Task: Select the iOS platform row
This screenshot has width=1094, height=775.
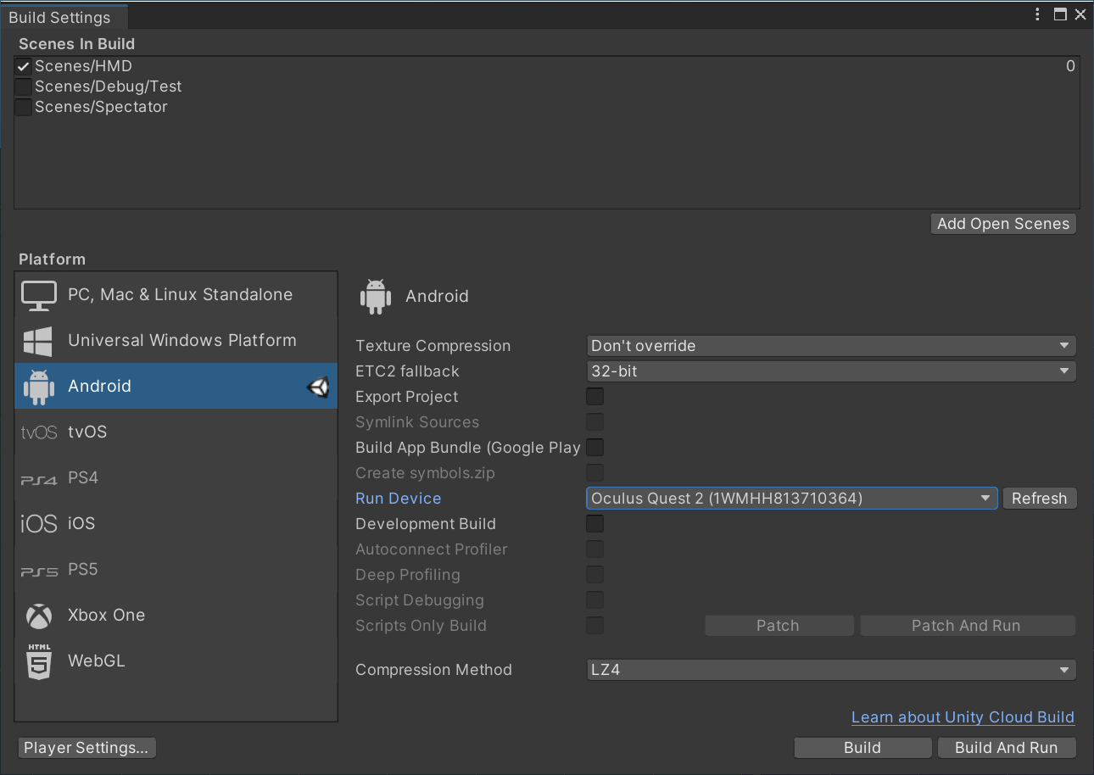Action: 176,524
